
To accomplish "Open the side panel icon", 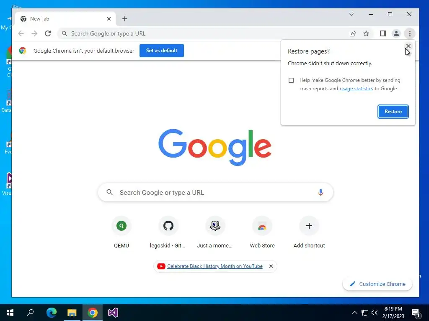I will (383, 33).
